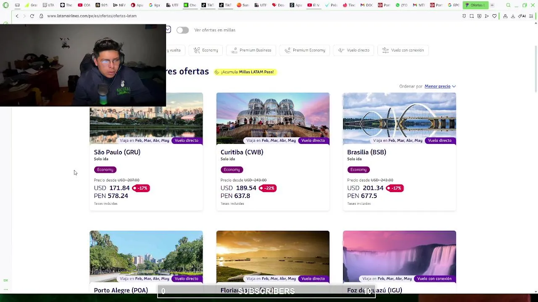Switch to the Kick 'Che' tab

[190, 5]
